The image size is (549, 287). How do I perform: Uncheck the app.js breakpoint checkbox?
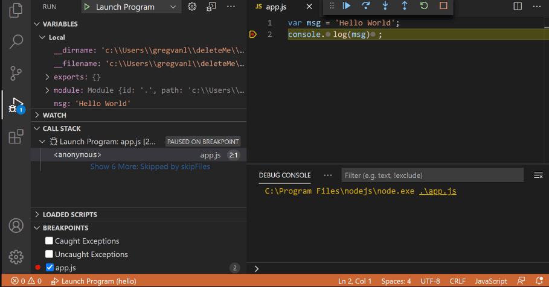coord(50,268)
